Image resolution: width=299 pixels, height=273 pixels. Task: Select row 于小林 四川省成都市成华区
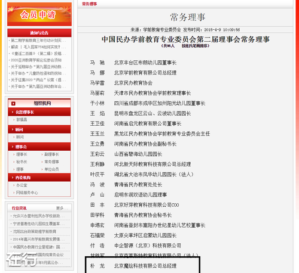148,103
